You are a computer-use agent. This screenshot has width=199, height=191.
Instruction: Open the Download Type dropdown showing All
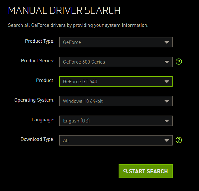point(115,141)
